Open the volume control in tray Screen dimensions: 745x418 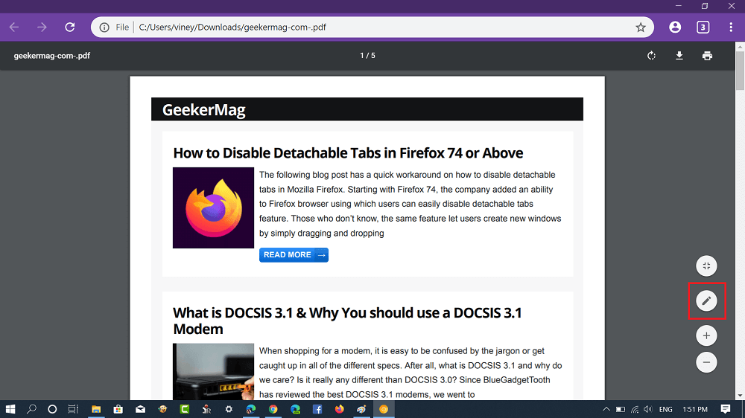coord(648,409)
